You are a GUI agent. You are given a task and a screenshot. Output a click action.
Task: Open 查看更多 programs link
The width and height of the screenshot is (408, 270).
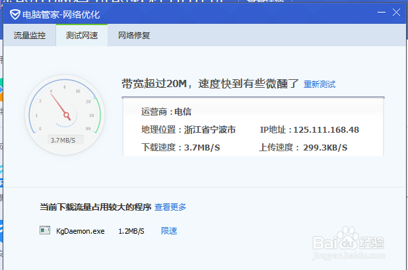[170, 207]
